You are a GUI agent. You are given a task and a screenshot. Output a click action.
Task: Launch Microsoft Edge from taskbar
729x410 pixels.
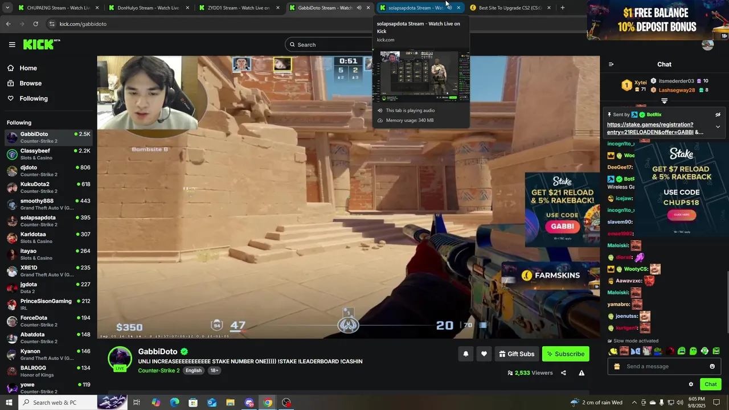pyautogui.click(x=174, y=403)
